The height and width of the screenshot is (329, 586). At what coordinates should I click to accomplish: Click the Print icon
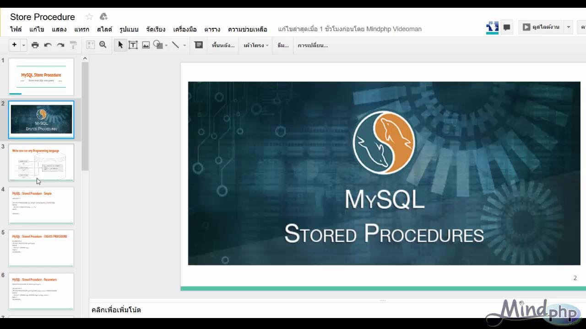35,45
